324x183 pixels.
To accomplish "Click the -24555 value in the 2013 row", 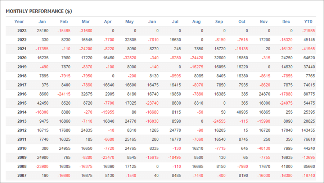I will click(x=219, y=121).
